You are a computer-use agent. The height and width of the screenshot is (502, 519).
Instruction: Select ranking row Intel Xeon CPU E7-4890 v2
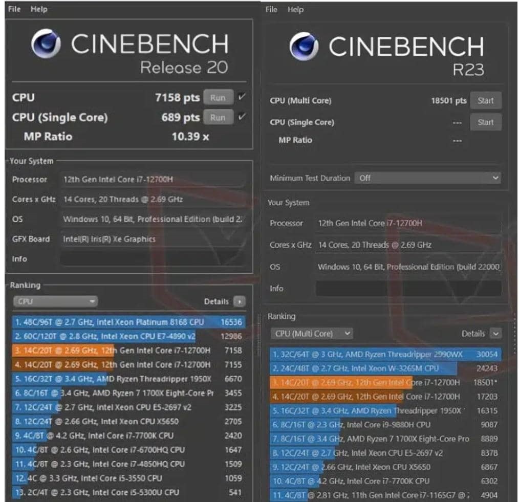pos(129,336)
